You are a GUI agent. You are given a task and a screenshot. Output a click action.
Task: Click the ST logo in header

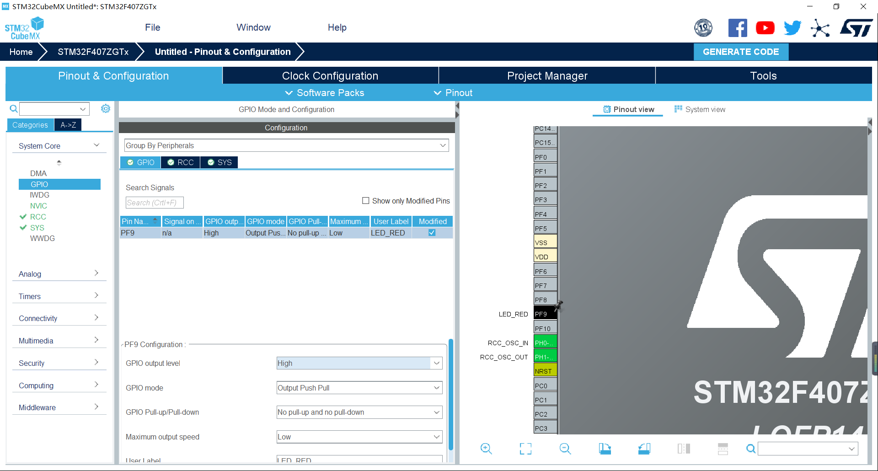[856, 28]
